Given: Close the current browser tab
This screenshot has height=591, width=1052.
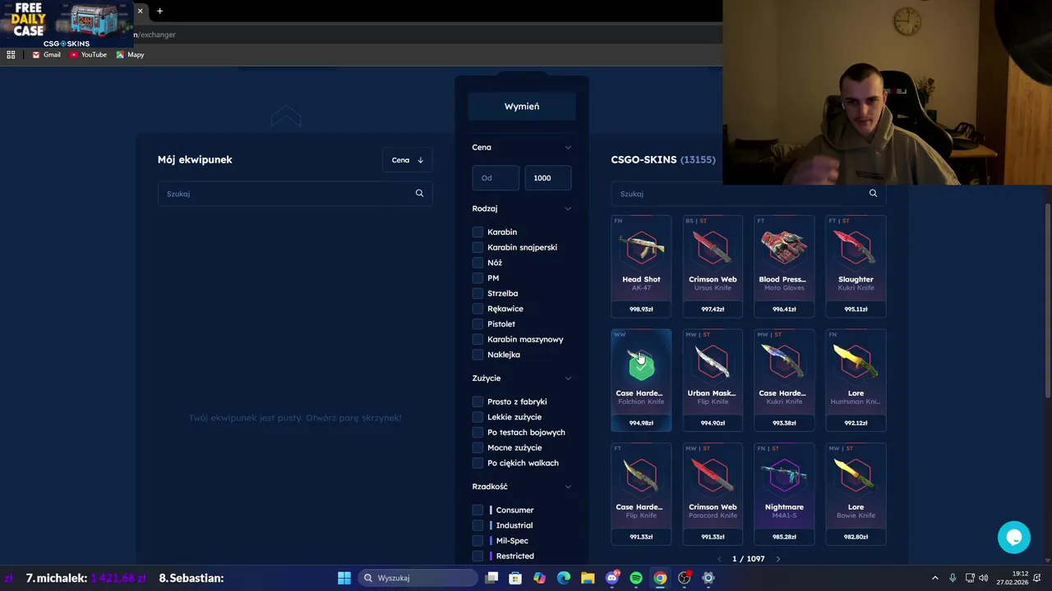Looking at the screenshot, I should 140,11.
